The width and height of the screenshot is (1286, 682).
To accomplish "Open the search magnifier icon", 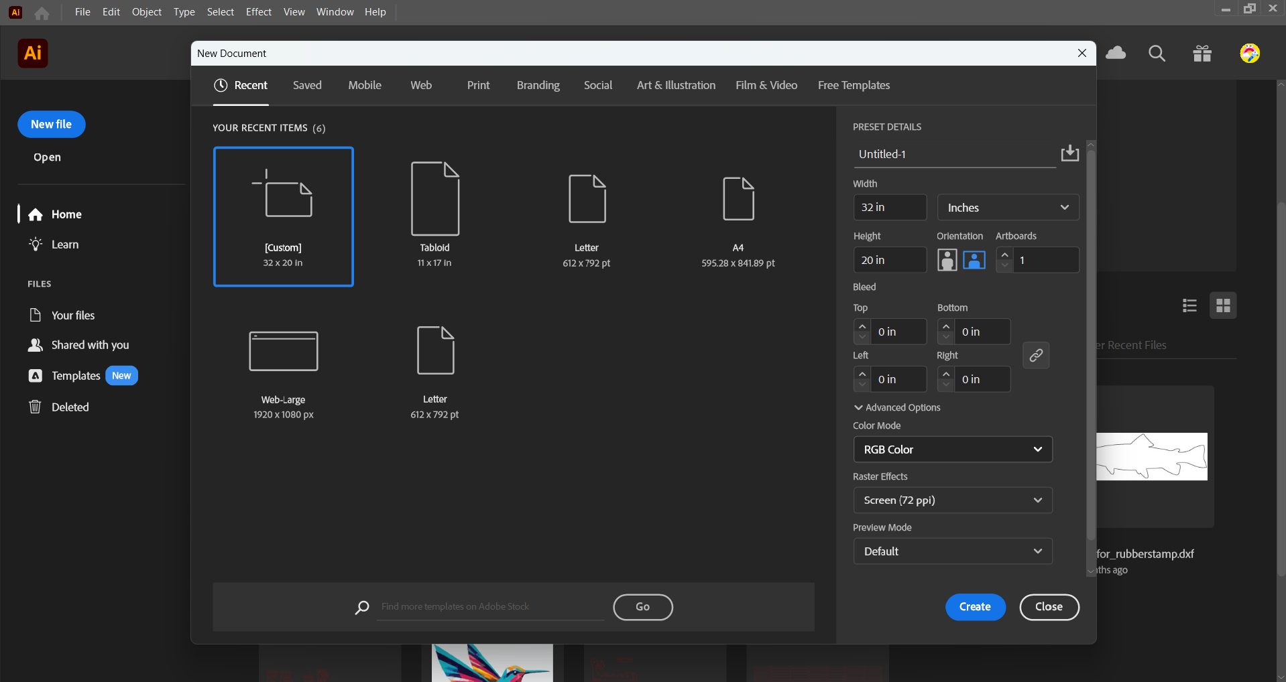I will (x=1157, y=54).
